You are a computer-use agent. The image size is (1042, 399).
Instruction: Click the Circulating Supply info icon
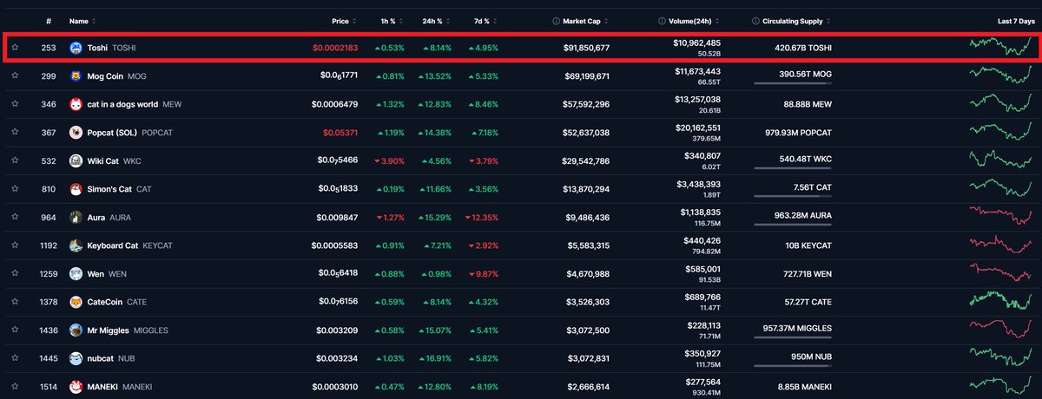(x=755, y=20)
